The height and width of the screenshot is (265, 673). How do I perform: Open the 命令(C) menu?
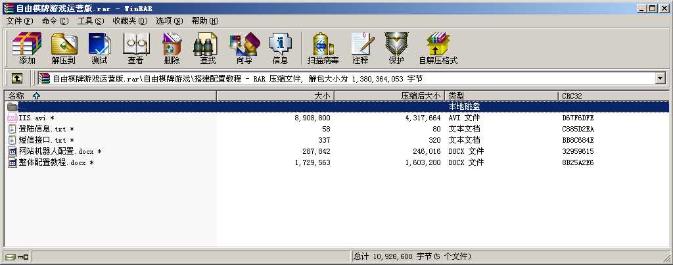click(x=55, y=20)
